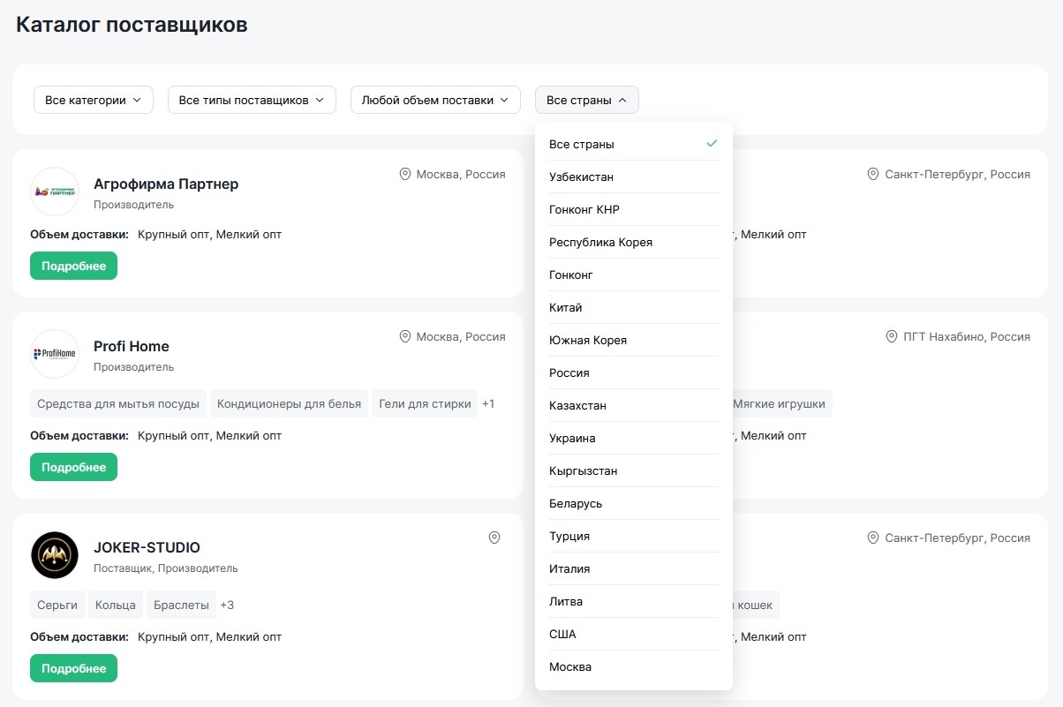1063x707 pixels.
Task: Click location pin next to ПГТ Нахабино
Action: point(892,337)
